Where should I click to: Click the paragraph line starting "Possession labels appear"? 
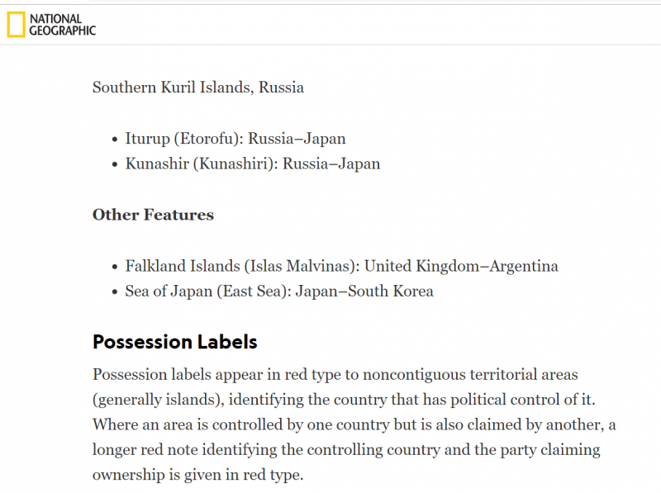335,374
